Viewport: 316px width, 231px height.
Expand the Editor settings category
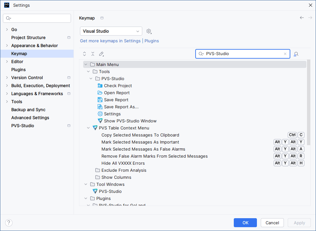pos(7,62)
